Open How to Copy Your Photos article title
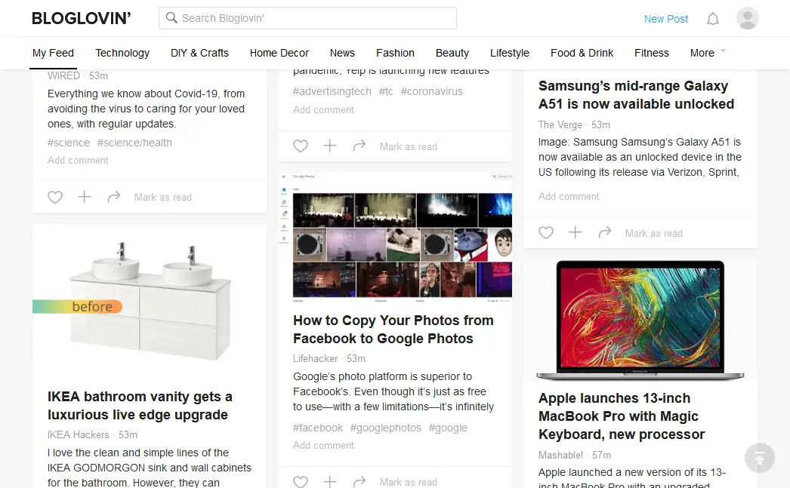Image resolution: width=790 pixels, height=488 pixels. [393, 329]
